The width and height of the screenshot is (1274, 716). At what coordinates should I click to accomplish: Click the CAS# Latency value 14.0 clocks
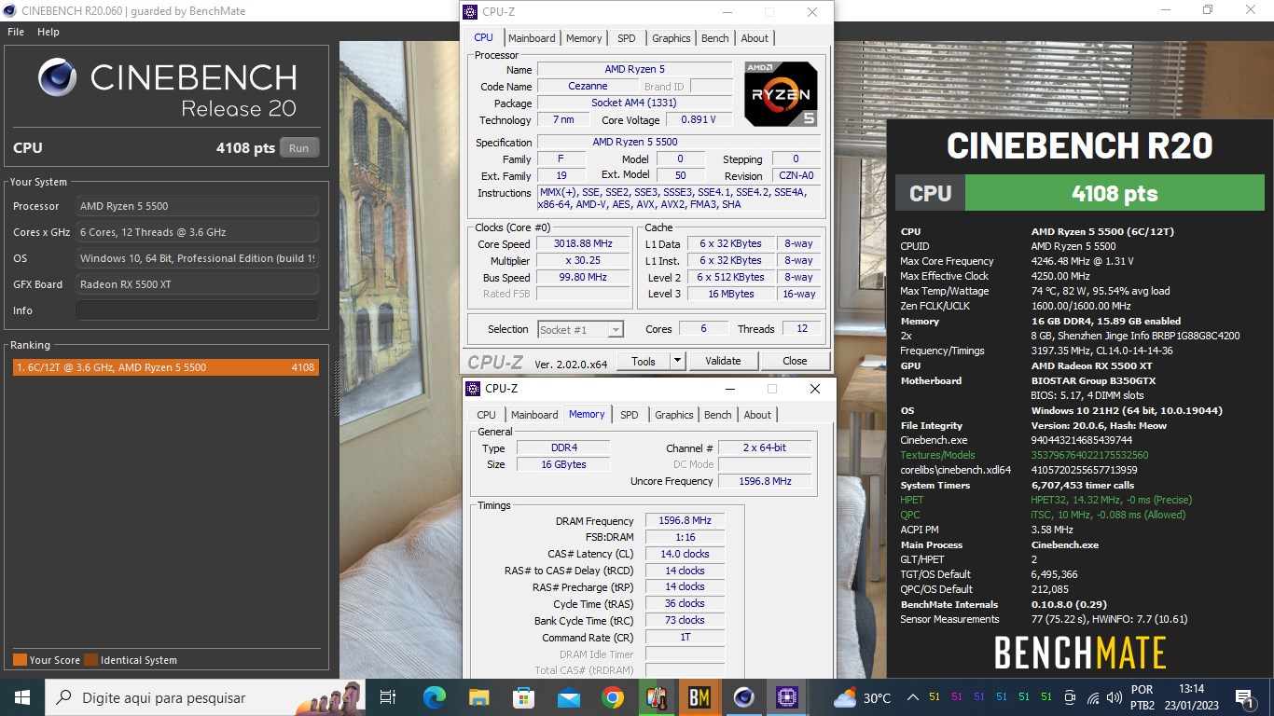685,554
